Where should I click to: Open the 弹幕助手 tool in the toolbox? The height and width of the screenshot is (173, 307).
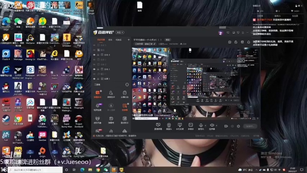coord(97,94)
